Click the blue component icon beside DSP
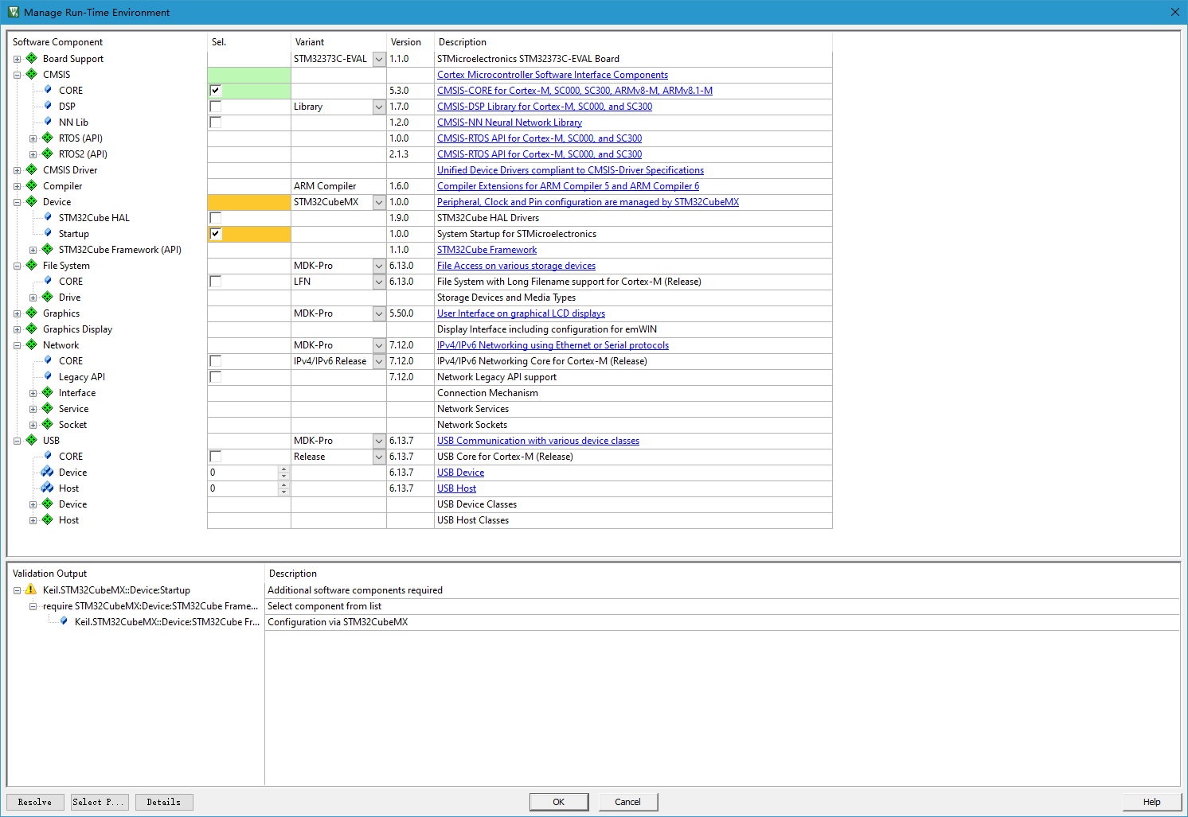This screenshot has height=817, width=1188. coord(48,105)
